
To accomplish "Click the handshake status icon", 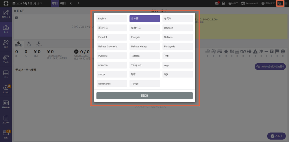I will [x=243, y=52].
